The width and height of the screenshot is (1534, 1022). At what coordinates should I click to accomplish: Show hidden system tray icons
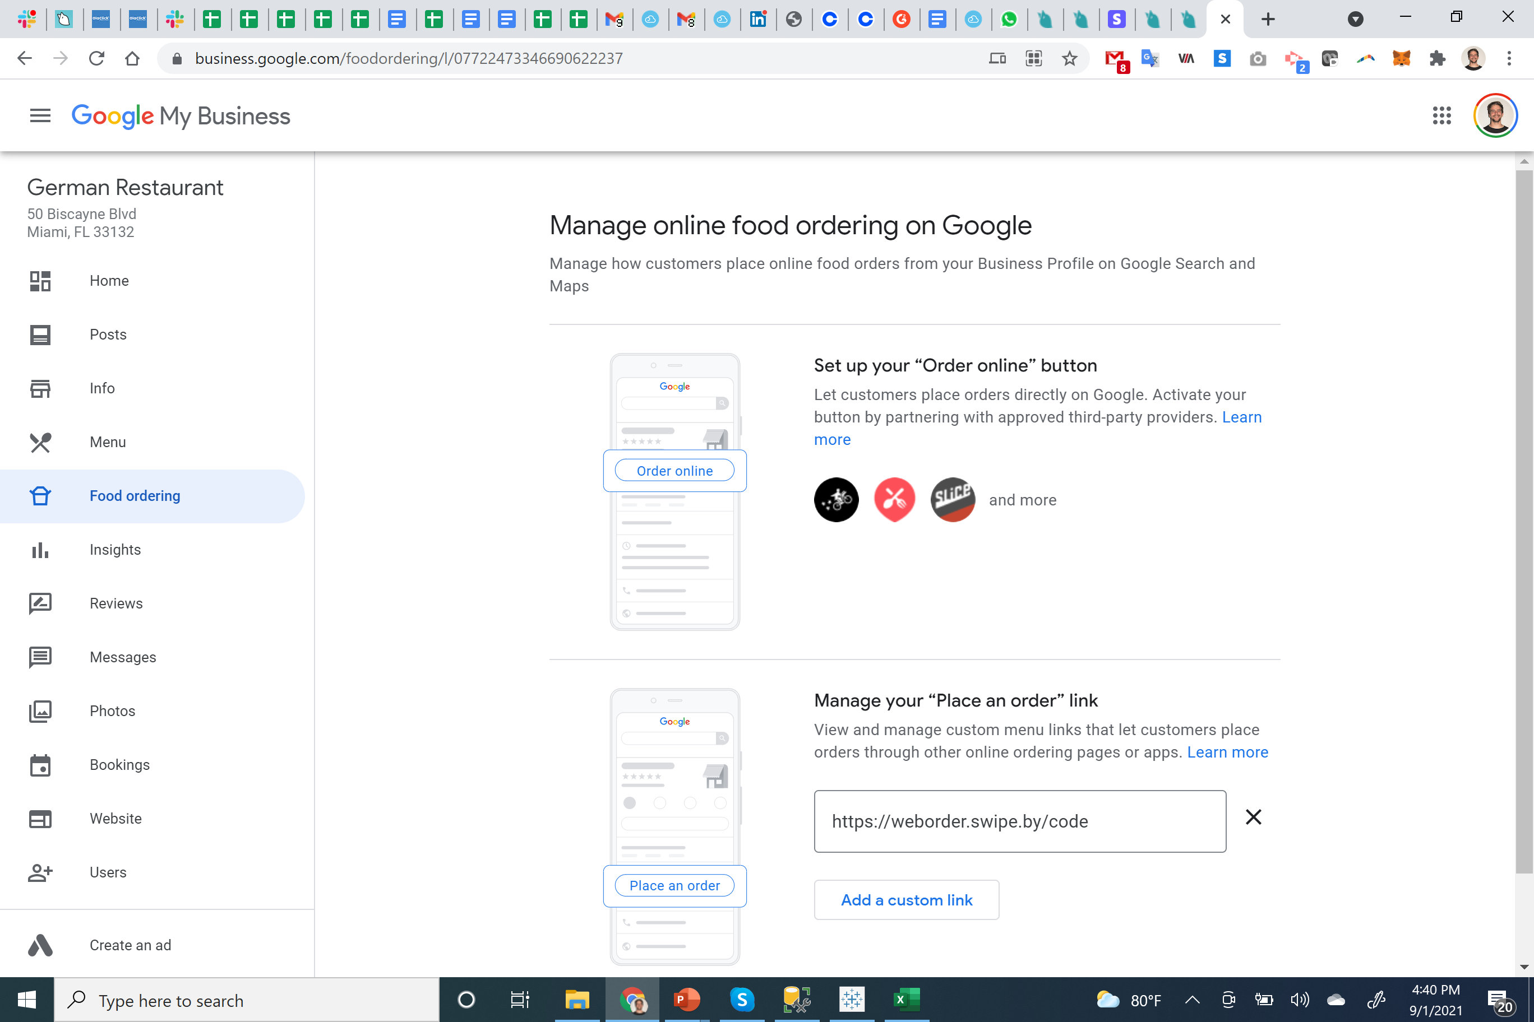click(x=1191, y=999)
